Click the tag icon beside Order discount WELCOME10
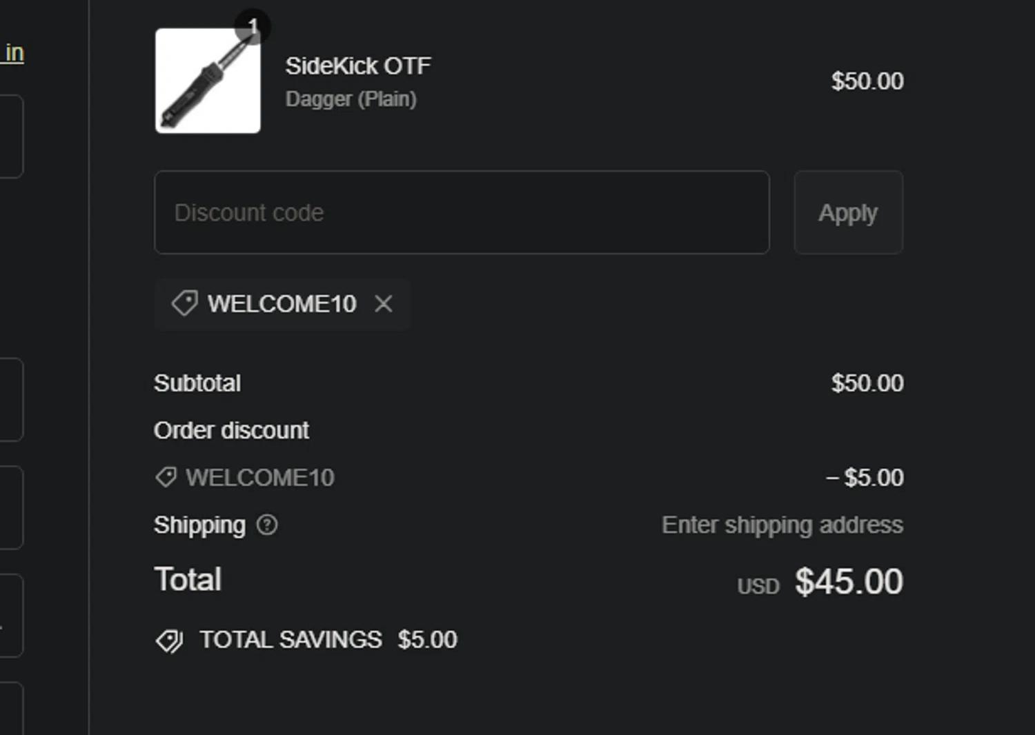The width and height of the screenshot is (1035, 735). click(166, 477)
